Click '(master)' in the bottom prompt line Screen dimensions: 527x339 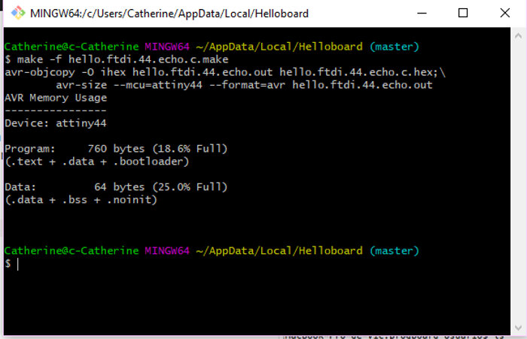point(394,251)
